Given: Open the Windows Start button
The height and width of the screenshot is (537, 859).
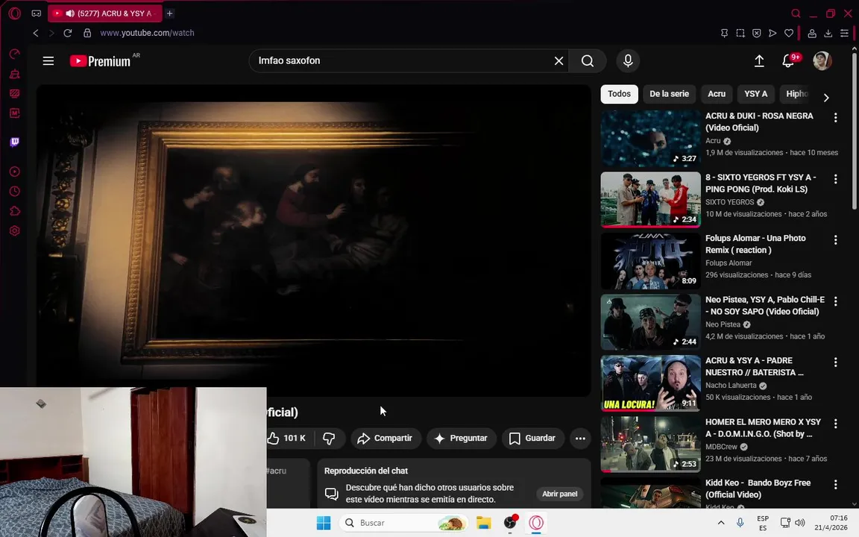Looking at the screenshot, I should coord(324,523).
